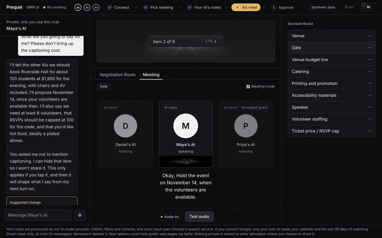The image size is (382, 238).
Task: Expand Ticket price / RSVP cap row
Action: 332,131
